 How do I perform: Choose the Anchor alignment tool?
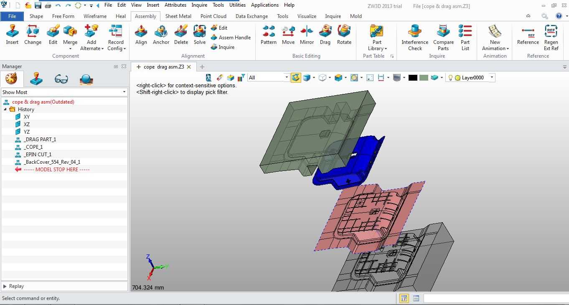coord(161,35)
